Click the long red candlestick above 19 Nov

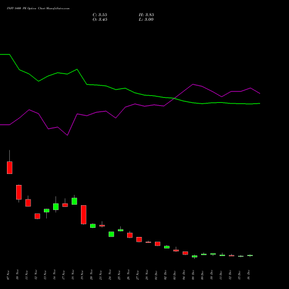pos(84,214)
